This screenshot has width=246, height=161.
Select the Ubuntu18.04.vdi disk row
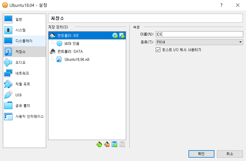coord(87,59)
